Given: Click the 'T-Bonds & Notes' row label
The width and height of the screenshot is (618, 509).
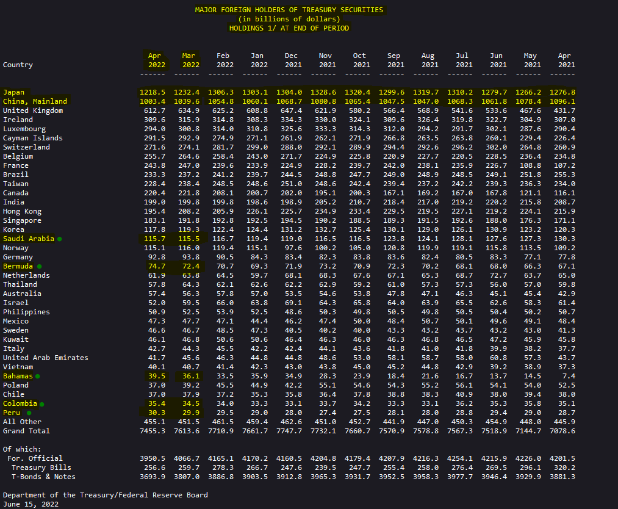Looking at the screenshot, I should (x=43, y=477).
